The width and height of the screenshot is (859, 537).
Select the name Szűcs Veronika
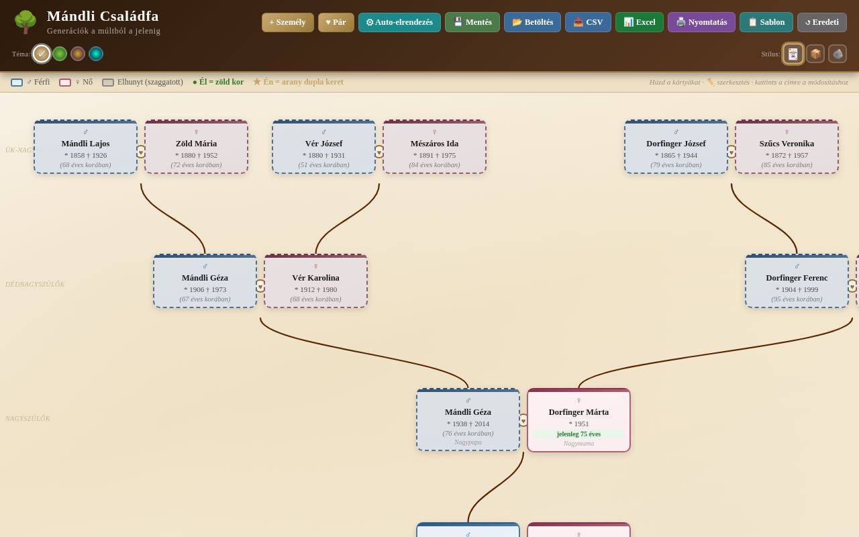787,144
